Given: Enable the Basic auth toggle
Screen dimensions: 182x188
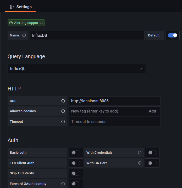Looking at the screenshot, I should point(76,153).
